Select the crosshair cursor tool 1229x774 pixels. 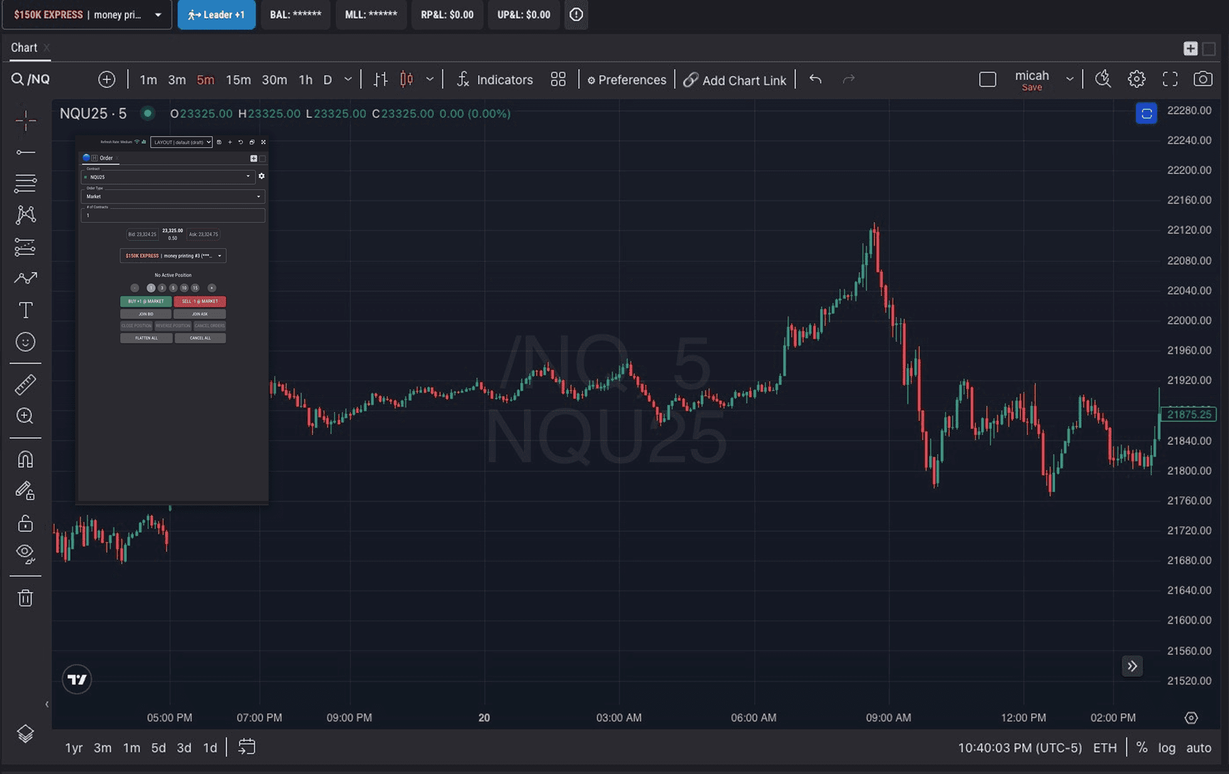[x=25, y=120]
